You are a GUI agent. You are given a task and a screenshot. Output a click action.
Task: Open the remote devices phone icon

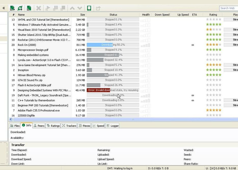point(89,8)
